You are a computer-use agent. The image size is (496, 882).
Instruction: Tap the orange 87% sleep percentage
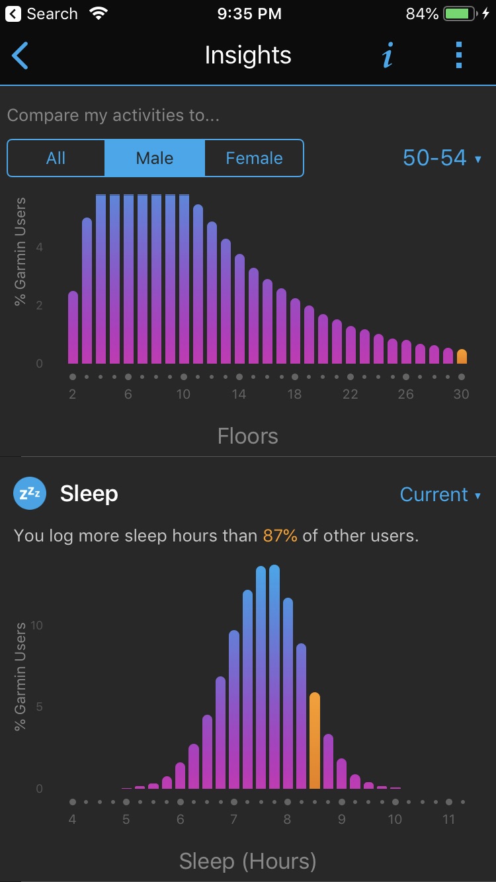click(280, 536)
